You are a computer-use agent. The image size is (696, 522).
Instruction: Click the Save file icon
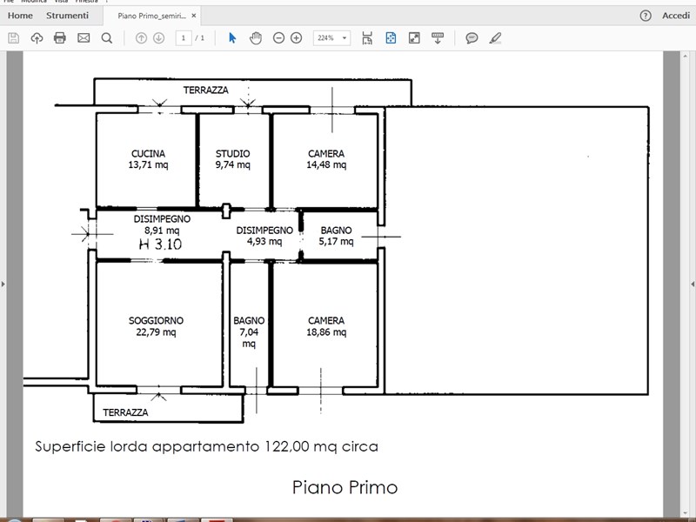(13, 38)
